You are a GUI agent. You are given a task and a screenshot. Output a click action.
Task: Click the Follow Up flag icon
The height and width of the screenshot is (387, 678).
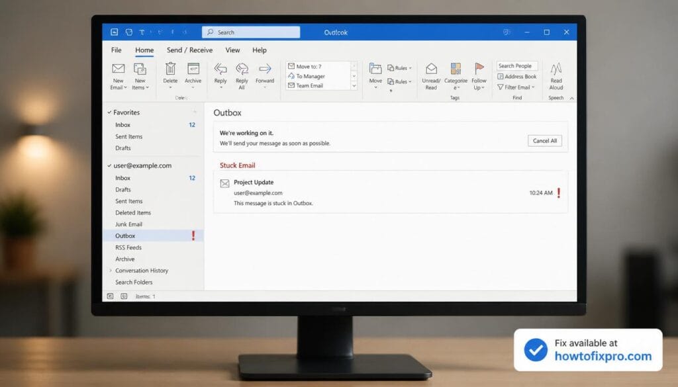479,69
